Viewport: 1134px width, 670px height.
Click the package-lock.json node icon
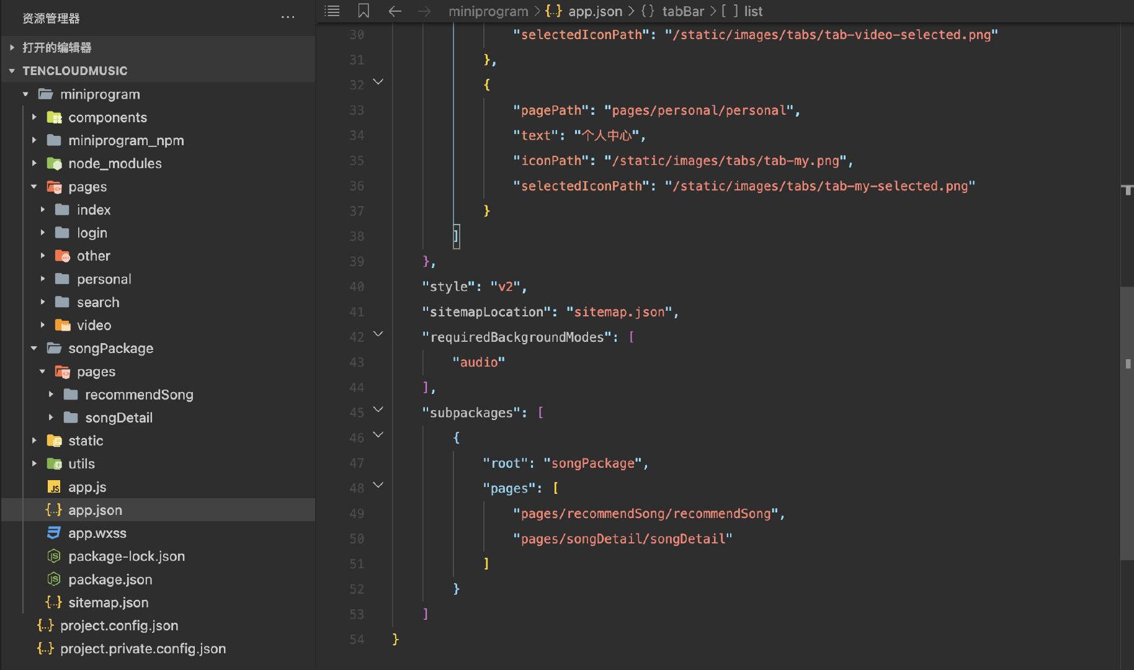(x=54, y=556)
